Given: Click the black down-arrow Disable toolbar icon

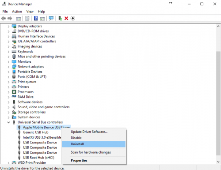Looking at the screenshot, I should [73, 19].
